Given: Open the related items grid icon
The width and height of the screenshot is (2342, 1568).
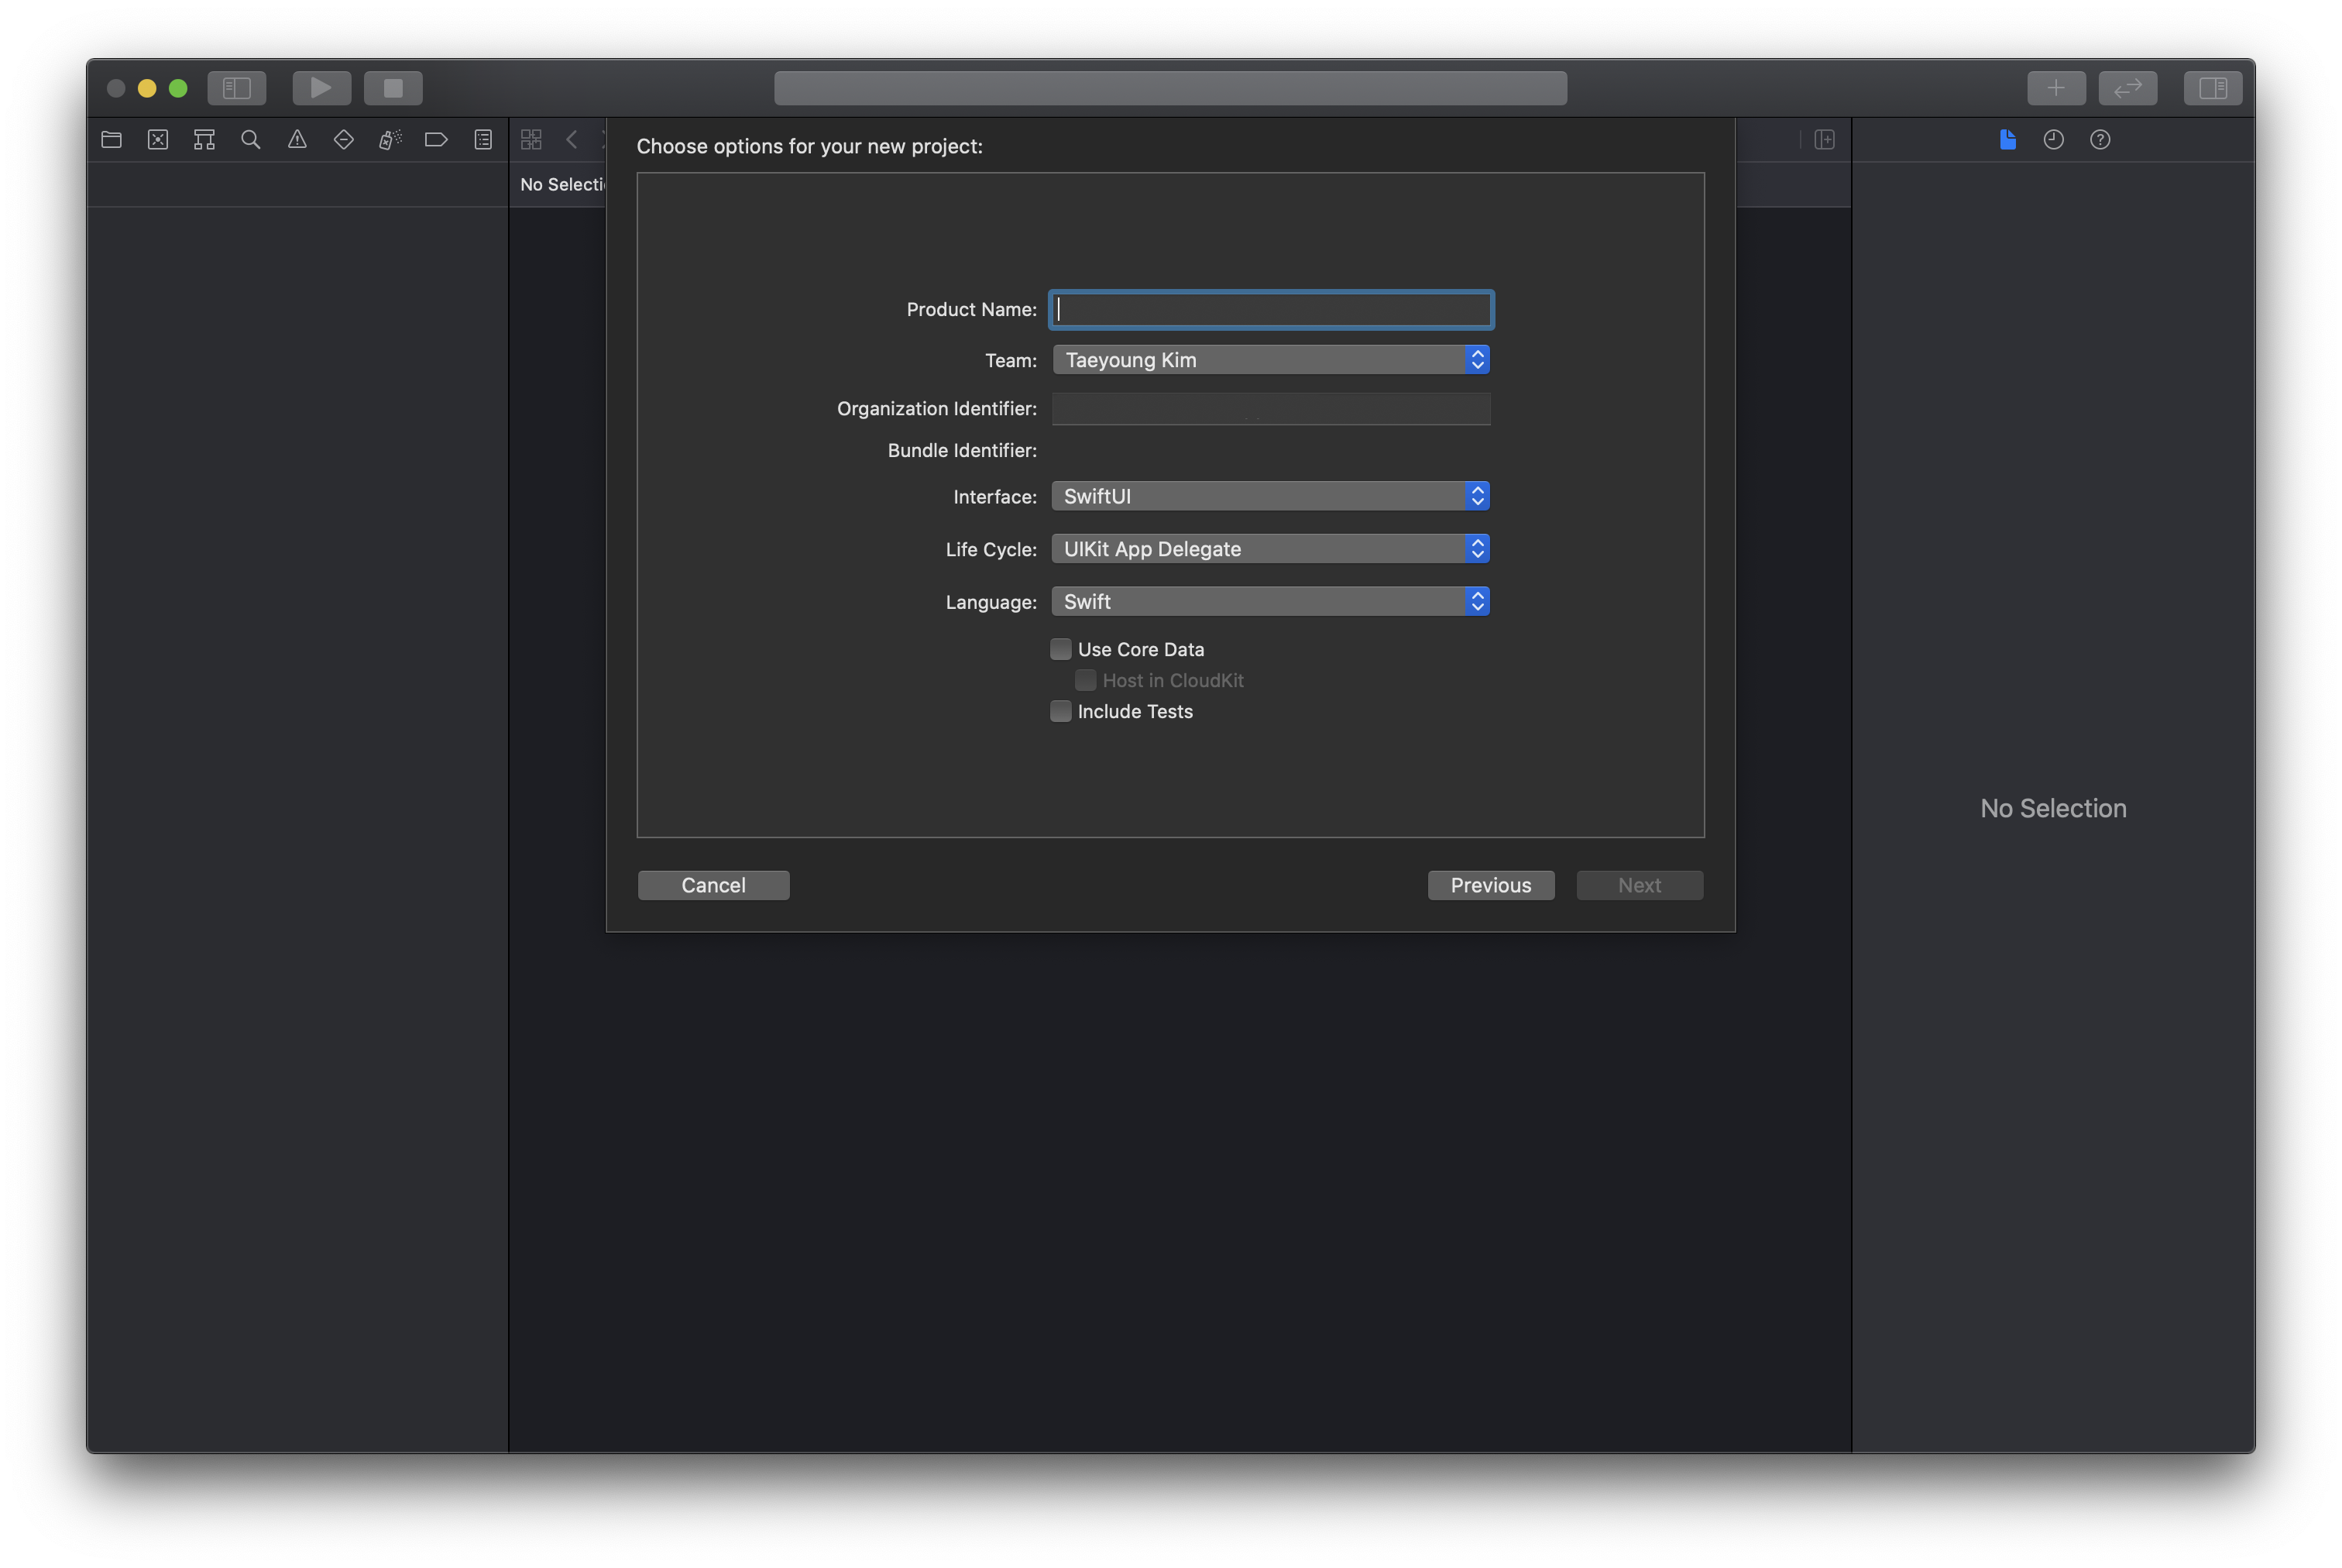Looking at the screenshot, I should 531,140.
